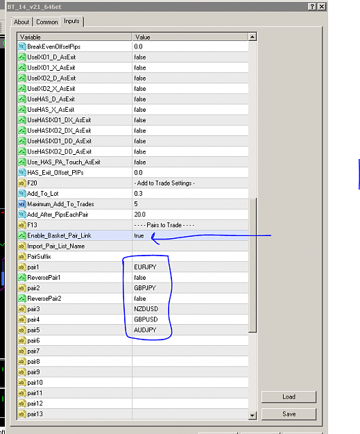Click the ReversePair1 bool icon
The image size is (360, 434).
click(x=22, y=278)
